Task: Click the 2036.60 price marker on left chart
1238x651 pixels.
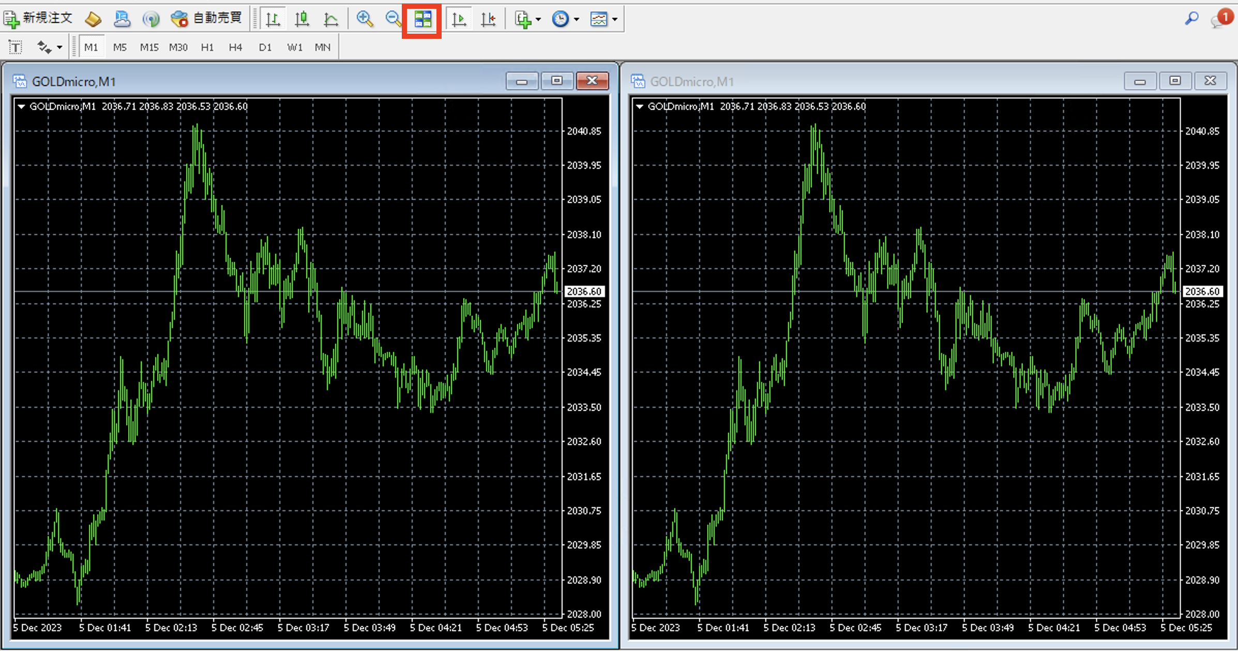Action: tap(584, 291)
